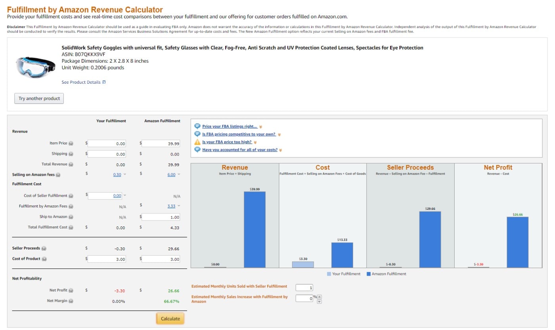Open the Price your FBA listings right link
The image size is (555, 330).
(230, 127)
